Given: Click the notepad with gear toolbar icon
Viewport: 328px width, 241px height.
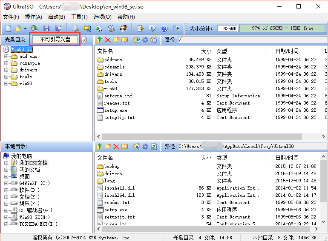Looking at the screenshot, I should 140,28.
